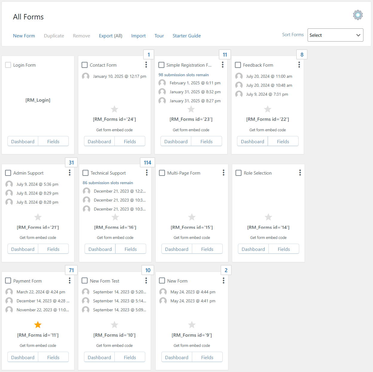Open Dashboard for Simple Registration Form
Image resolution: width=373 pixels, height=372 pixels.
[x=176, y=141]
